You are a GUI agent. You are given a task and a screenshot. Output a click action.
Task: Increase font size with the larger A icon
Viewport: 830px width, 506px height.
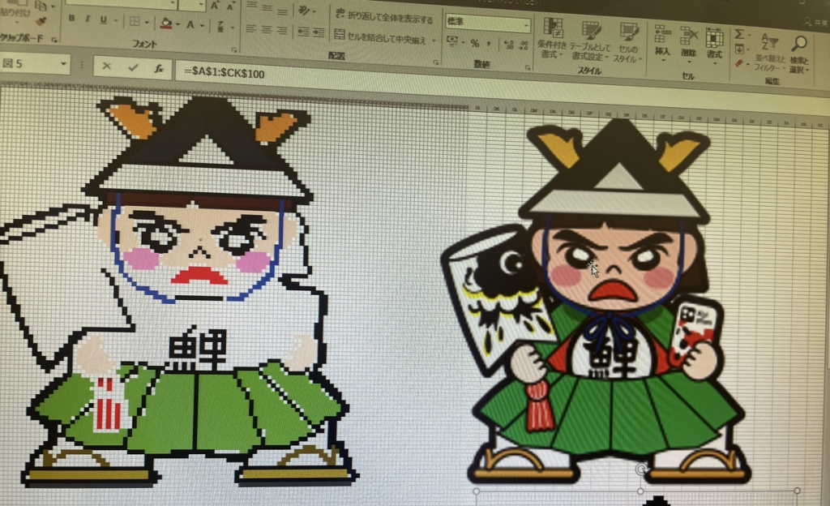pyautogui.click(x=214, y=6)
